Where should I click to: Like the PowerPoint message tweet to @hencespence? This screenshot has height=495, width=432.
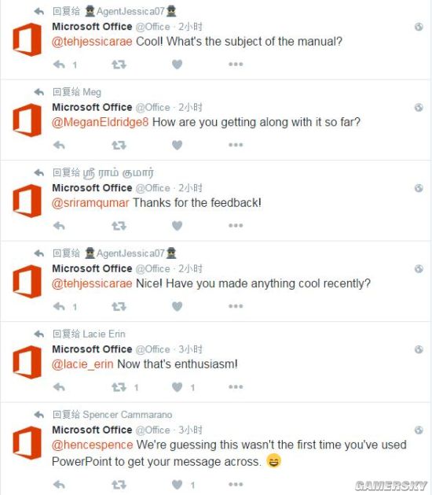tap(177, 485)
